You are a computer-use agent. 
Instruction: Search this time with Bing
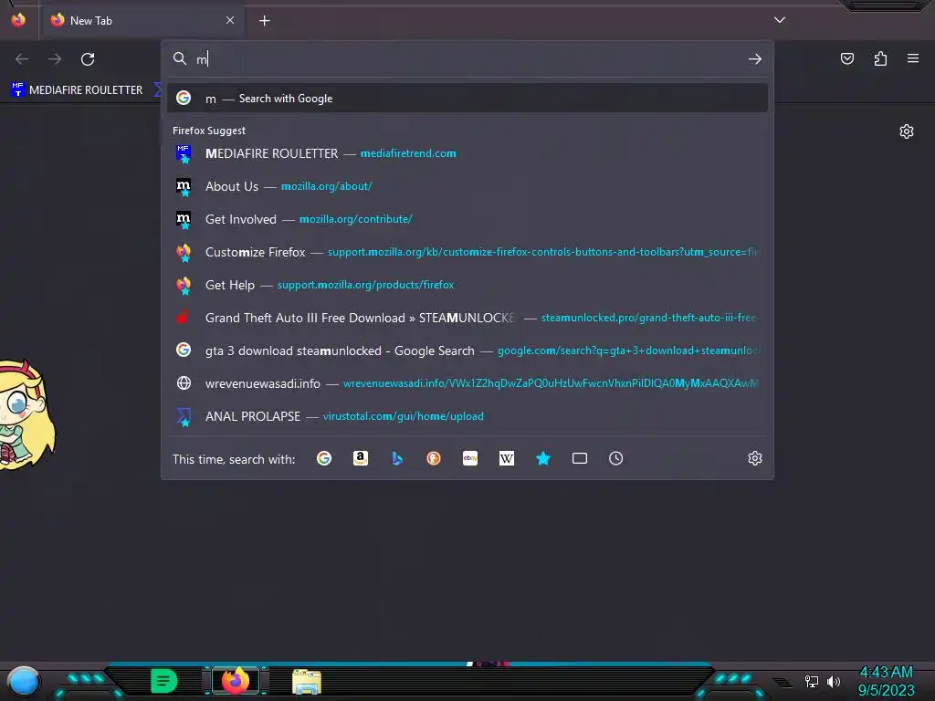(x=397, y=458)
